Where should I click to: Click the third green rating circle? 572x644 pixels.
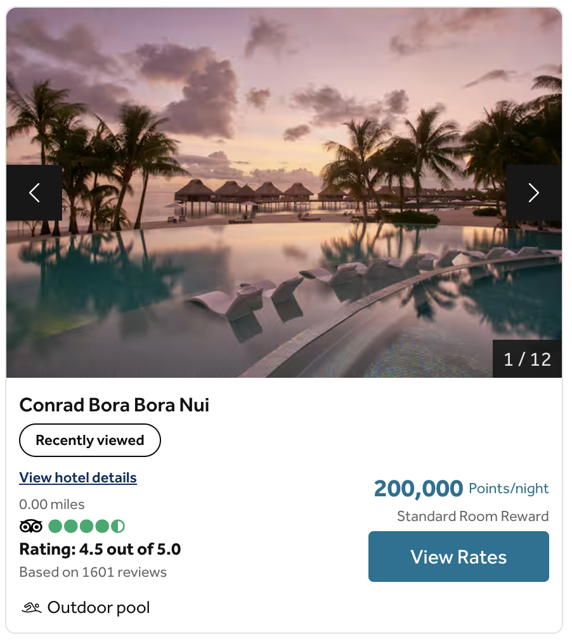tap(87, 526)
